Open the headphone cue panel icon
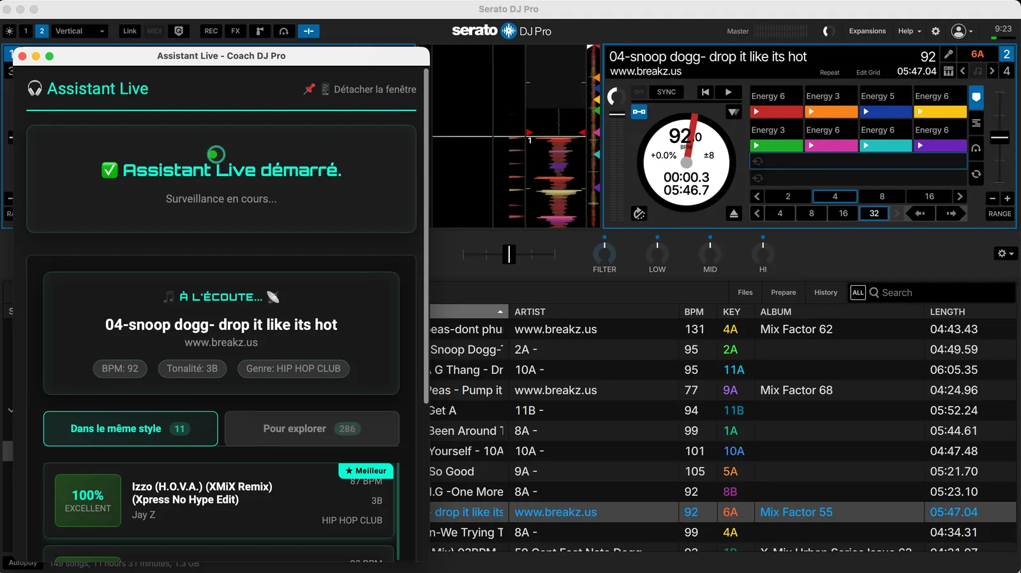The width and height of the screenshot is (1021, 573). point(284,31)
